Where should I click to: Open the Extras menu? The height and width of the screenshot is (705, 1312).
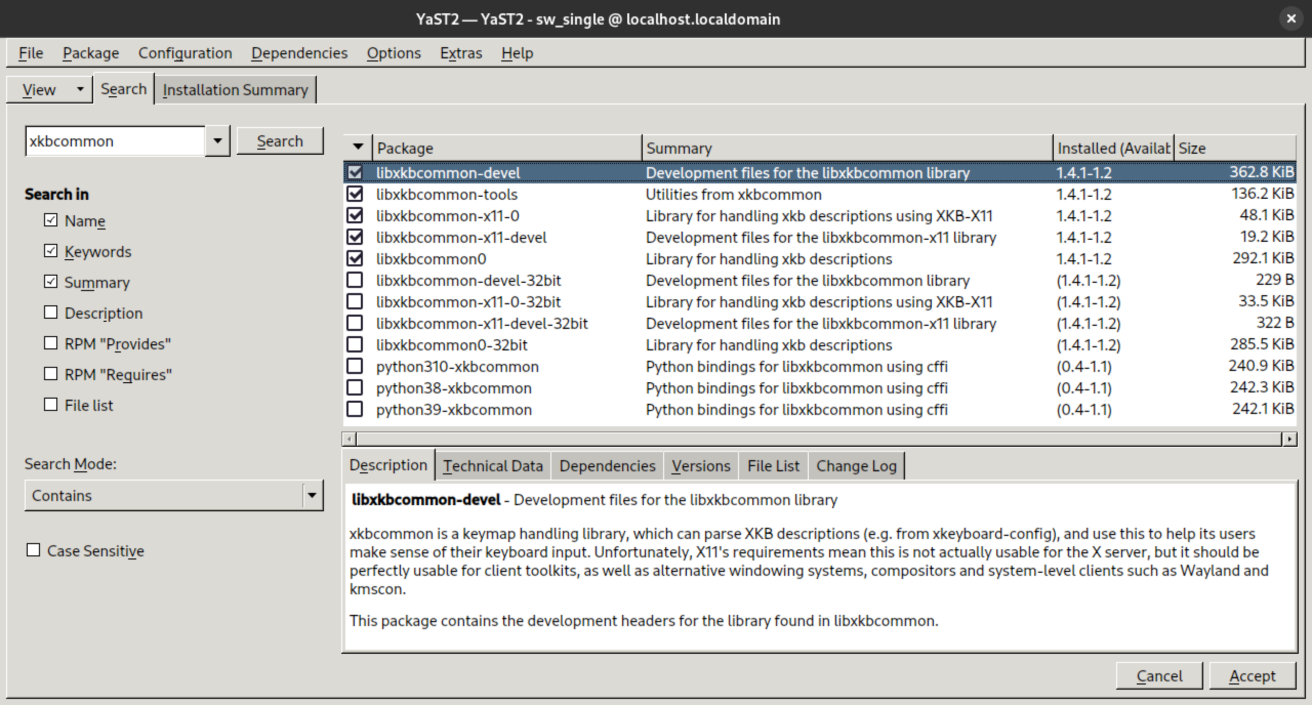[x=460, y=53]
